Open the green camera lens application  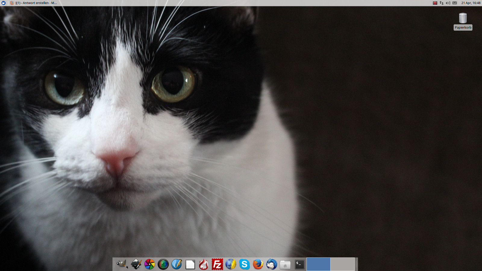[x=163, y=264]
